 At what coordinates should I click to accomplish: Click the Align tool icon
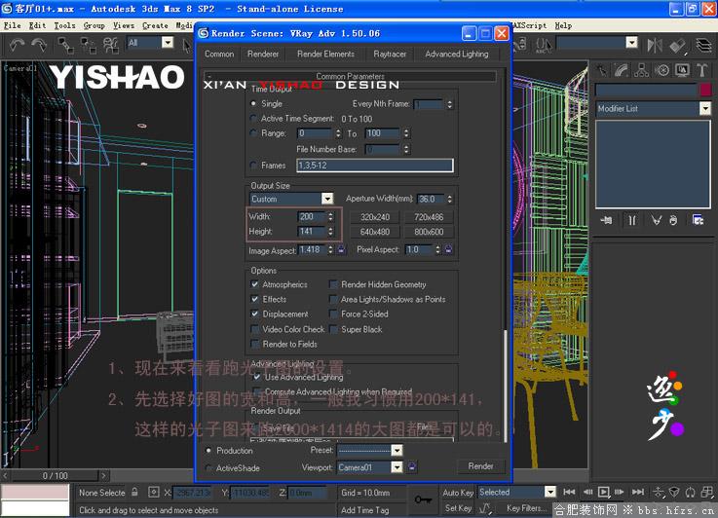pyautogui.click(x=677, y=45)
